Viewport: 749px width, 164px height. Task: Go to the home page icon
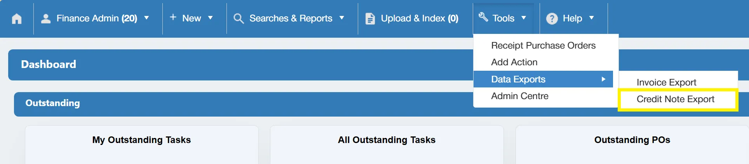tap(17, 19)
